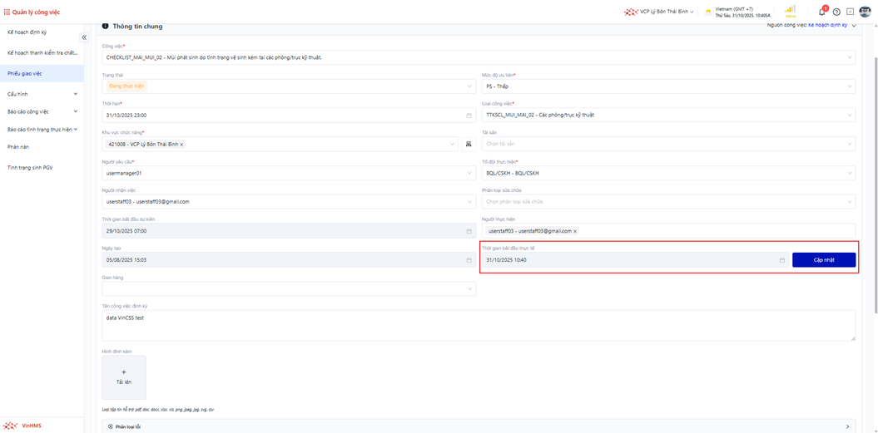Click the app grid icon beside Quản lý công việc
This screenshot has width=878, height=433.
[7, 12]
